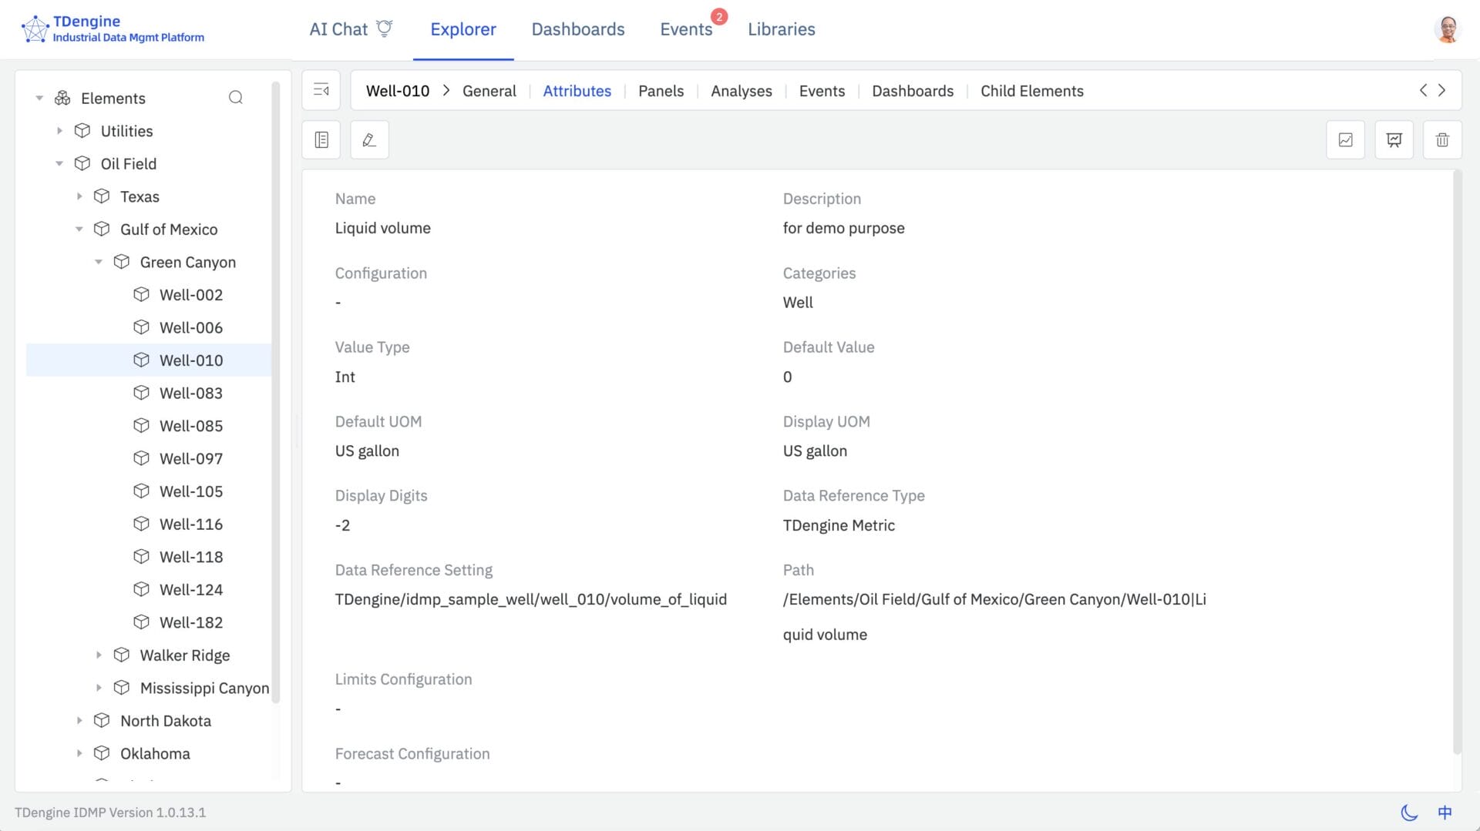Delete attribute using the trash icon
The width and height of the screenshot is (1480, 831).
click(x=1442, y=140)
